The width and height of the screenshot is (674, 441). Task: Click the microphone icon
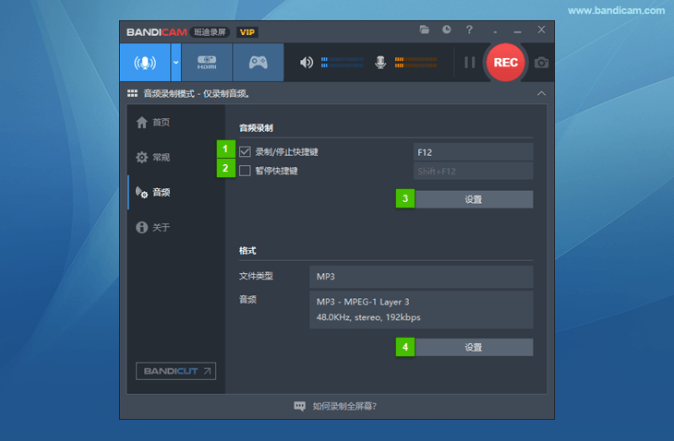coord(380,63)
